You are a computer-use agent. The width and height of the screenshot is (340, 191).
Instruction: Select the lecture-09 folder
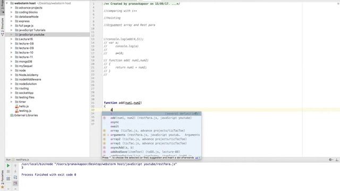tap(24, 48)
